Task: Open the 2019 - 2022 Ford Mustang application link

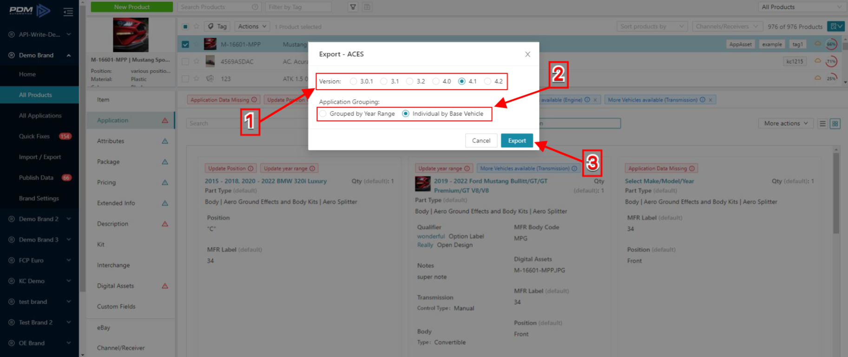Action: coord(491,186)
